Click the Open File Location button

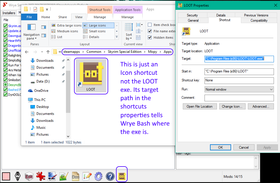point(200,107)
